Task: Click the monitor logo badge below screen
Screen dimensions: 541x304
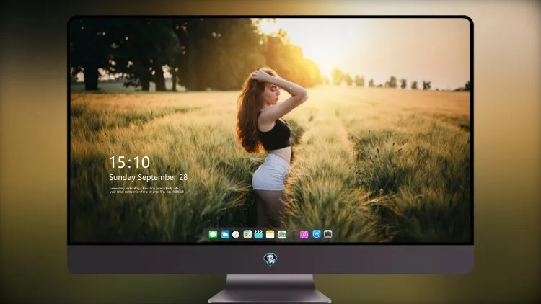Action: (270, 259)
